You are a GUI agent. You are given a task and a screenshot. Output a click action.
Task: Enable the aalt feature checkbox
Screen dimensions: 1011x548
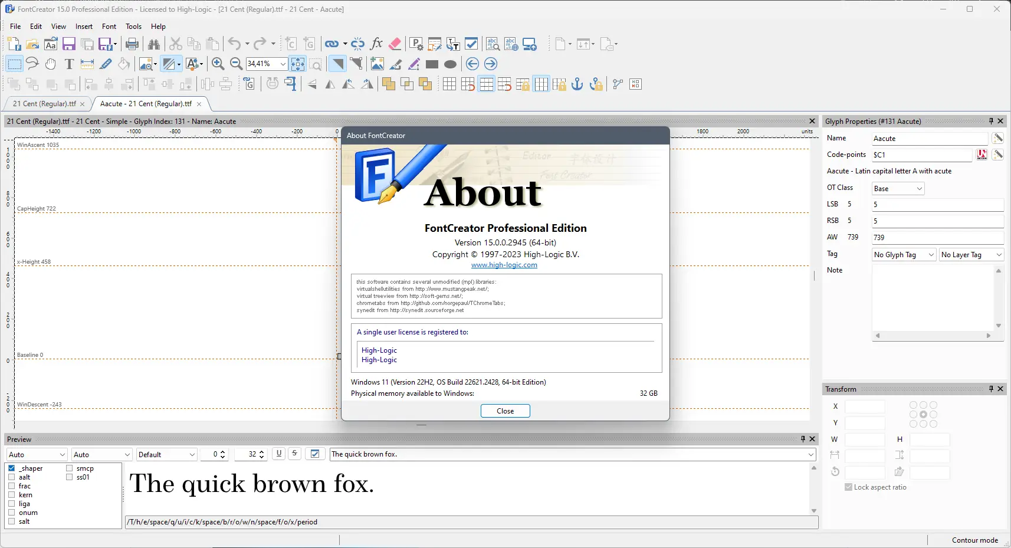click(11, 477)
